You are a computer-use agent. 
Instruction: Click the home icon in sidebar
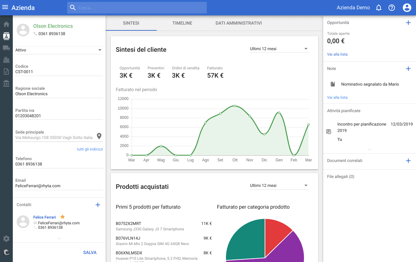coord(6,24)
